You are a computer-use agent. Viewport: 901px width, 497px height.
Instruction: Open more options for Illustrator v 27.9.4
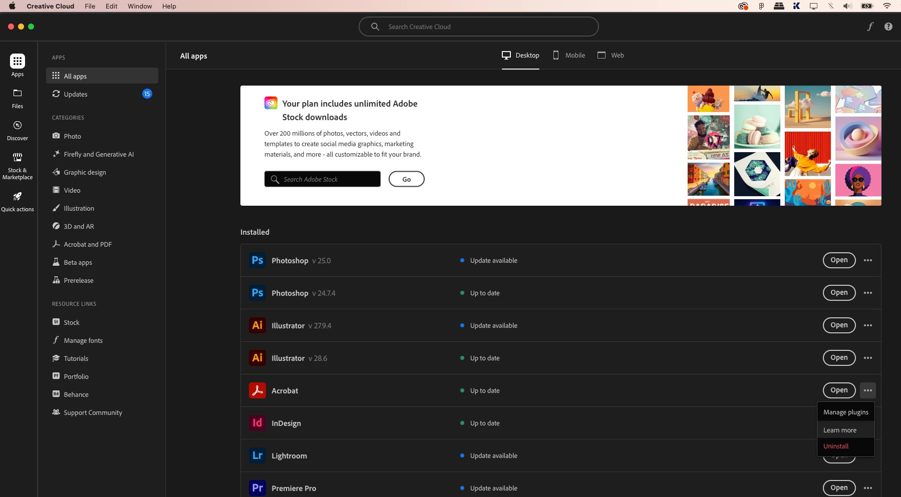click(x=868, y=325)
